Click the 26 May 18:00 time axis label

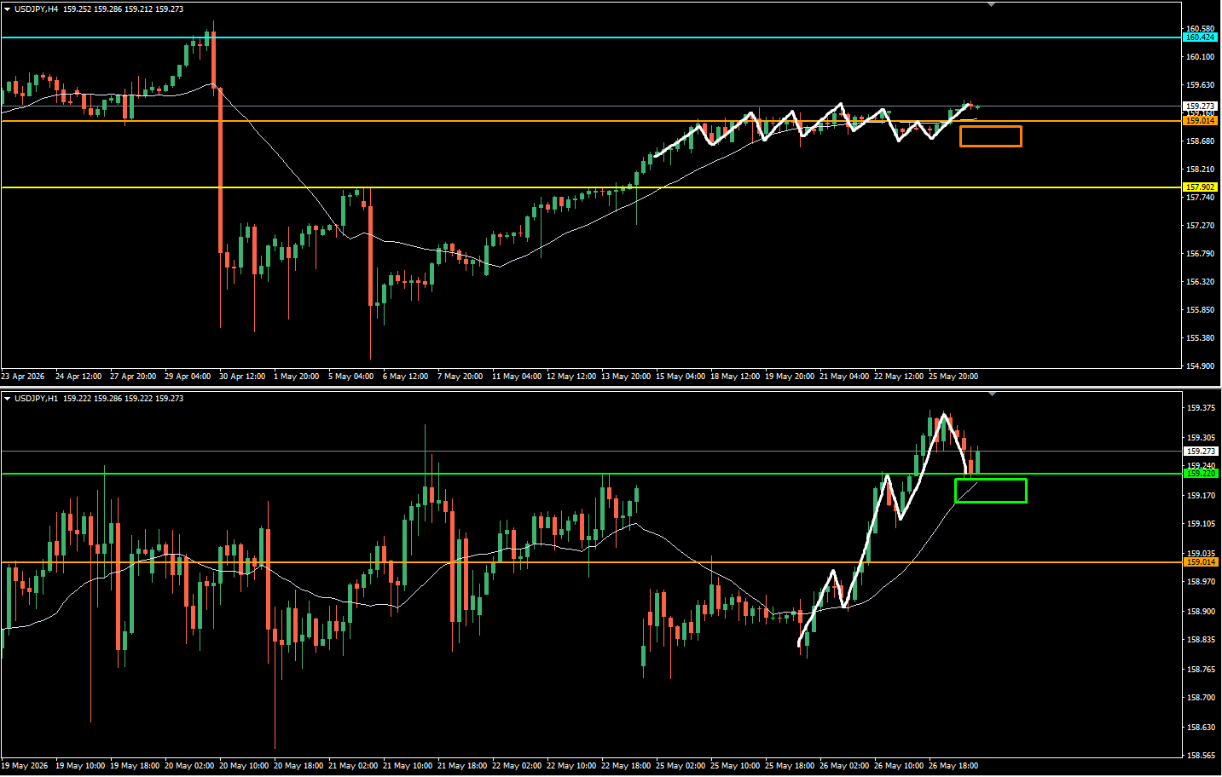tap(953, 766)
